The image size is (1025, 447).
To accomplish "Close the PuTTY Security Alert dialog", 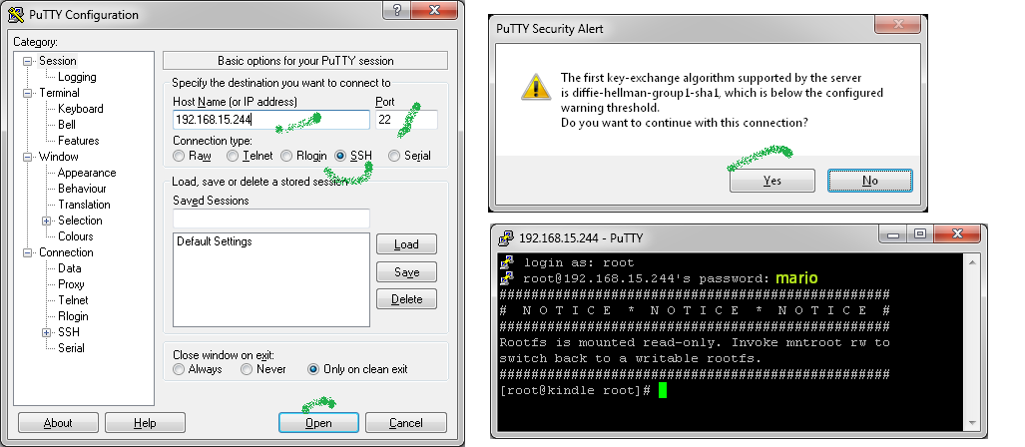I will [x=897, y=24].
